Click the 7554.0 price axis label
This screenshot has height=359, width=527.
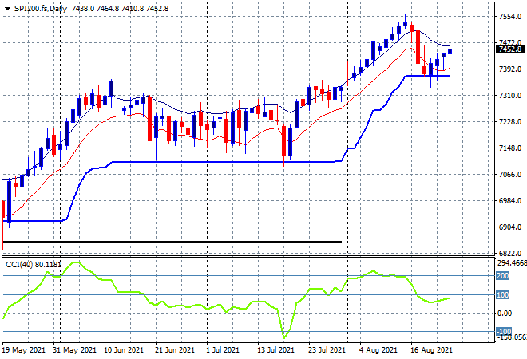coord(510,17)
